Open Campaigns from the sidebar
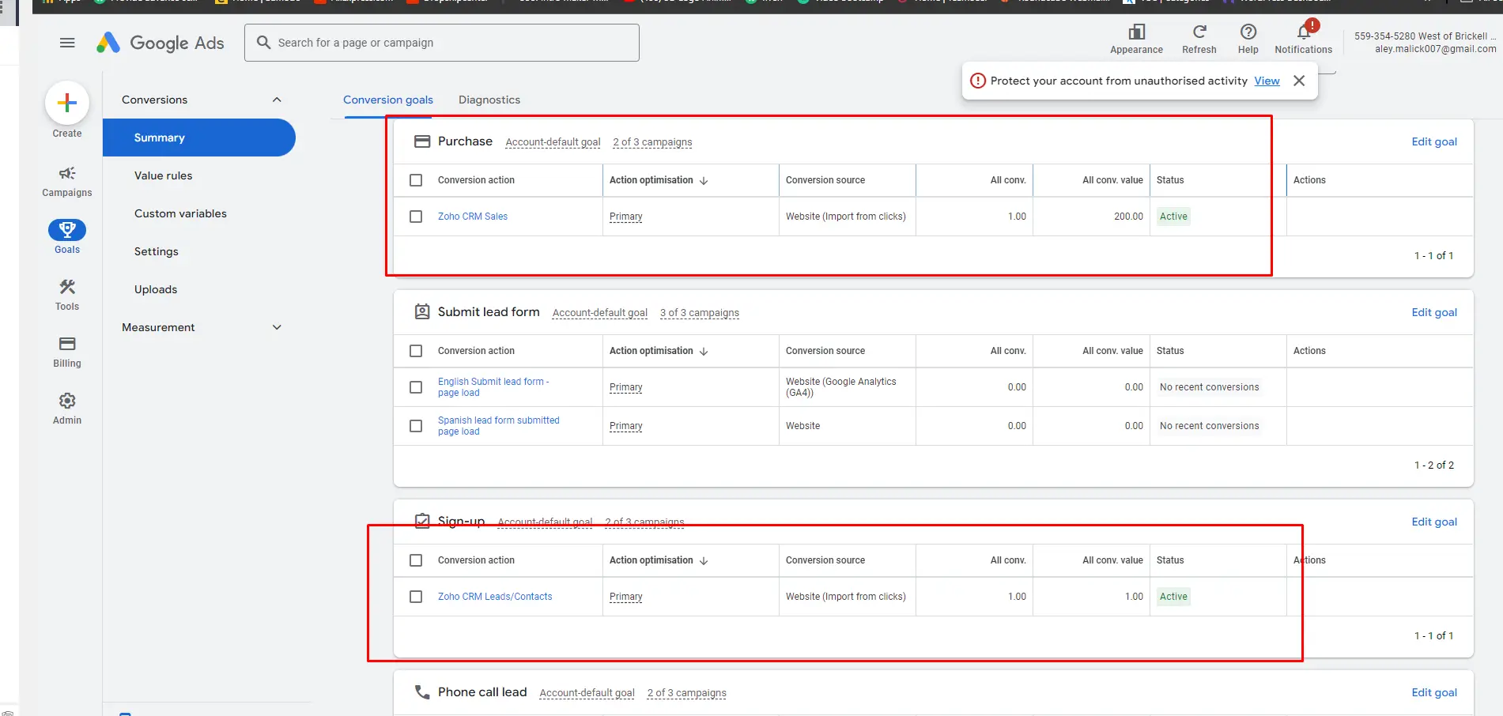1503x716 pixels. (x=67, y=181)
